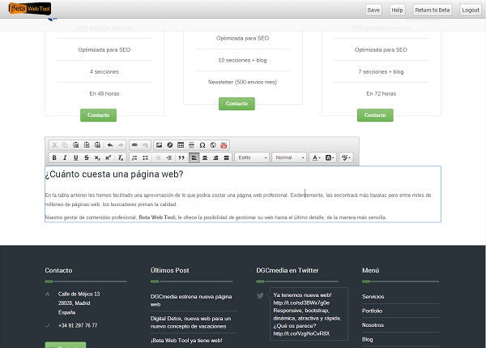Open the spell checker dropdown
Screen dimensions: 486x348
[x=347, y=157]
